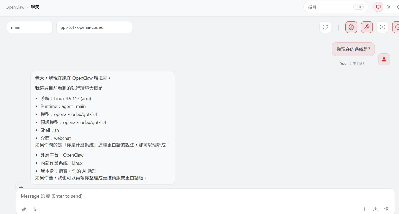Click the paper plane send icon

pos(387,209)
